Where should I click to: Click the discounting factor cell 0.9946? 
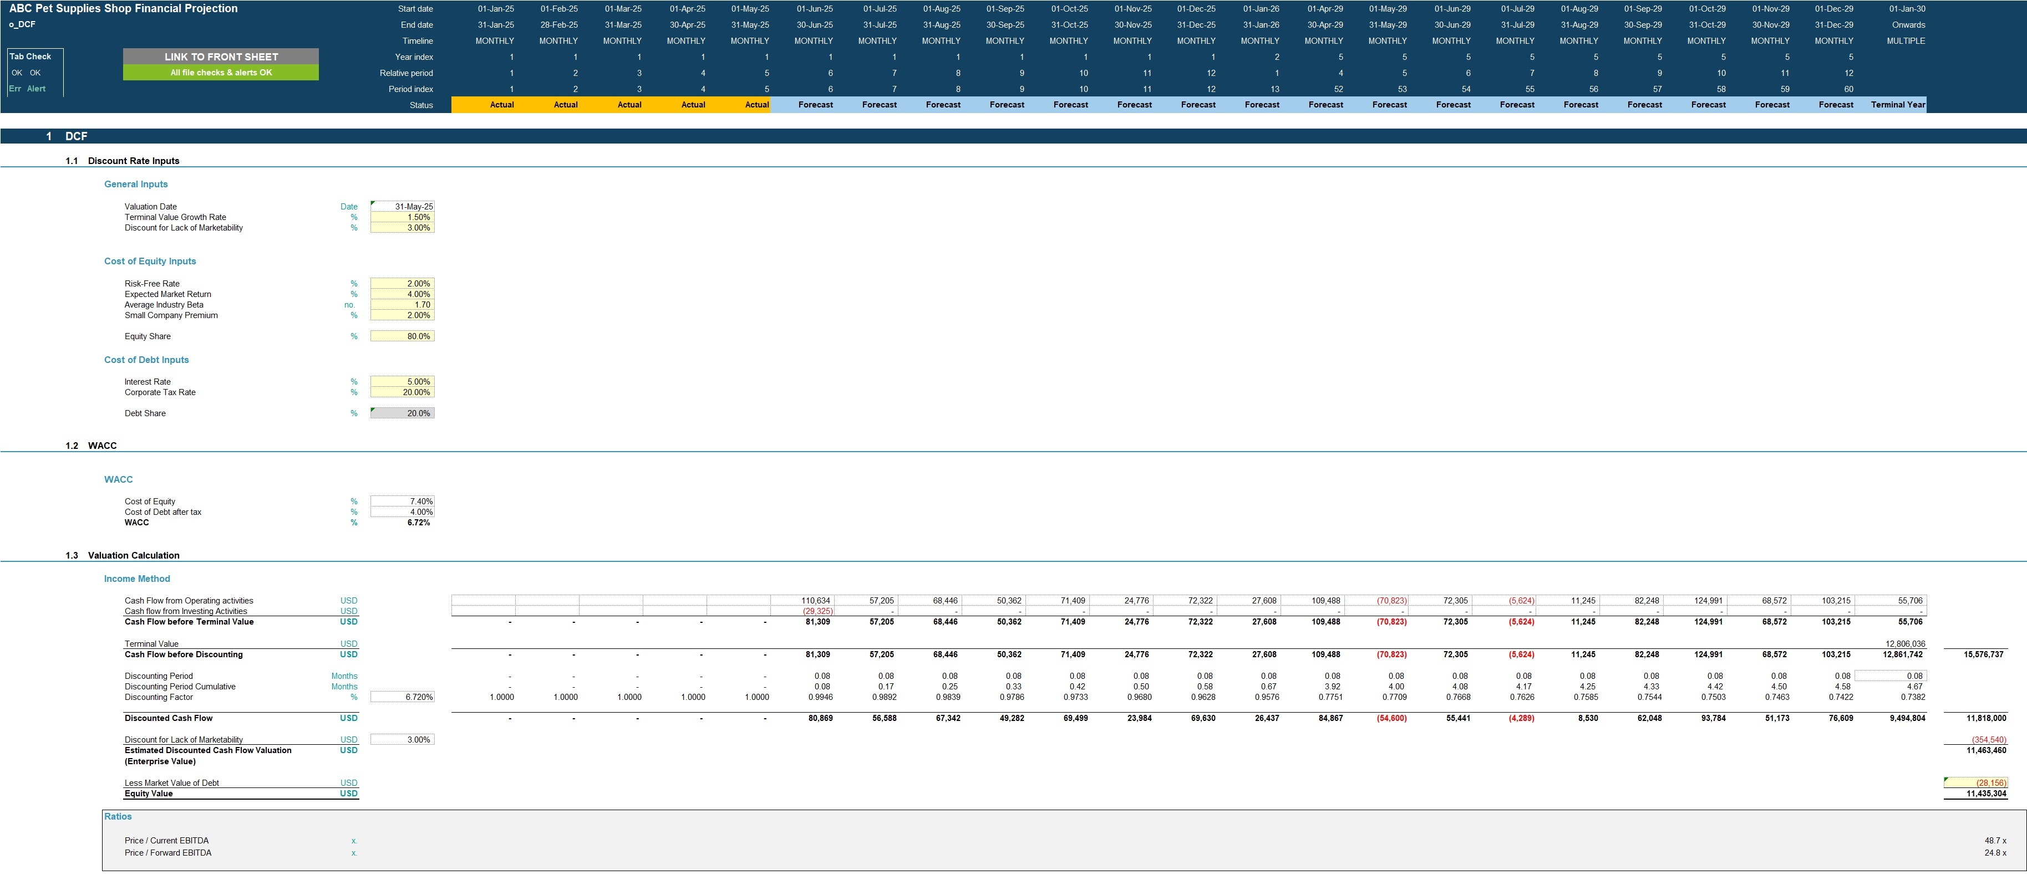point(819,698)
